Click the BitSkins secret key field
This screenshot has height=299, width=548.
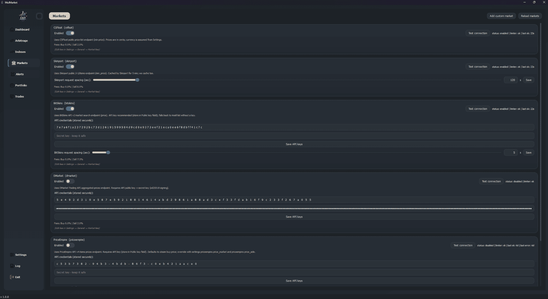tap(294, 136)
